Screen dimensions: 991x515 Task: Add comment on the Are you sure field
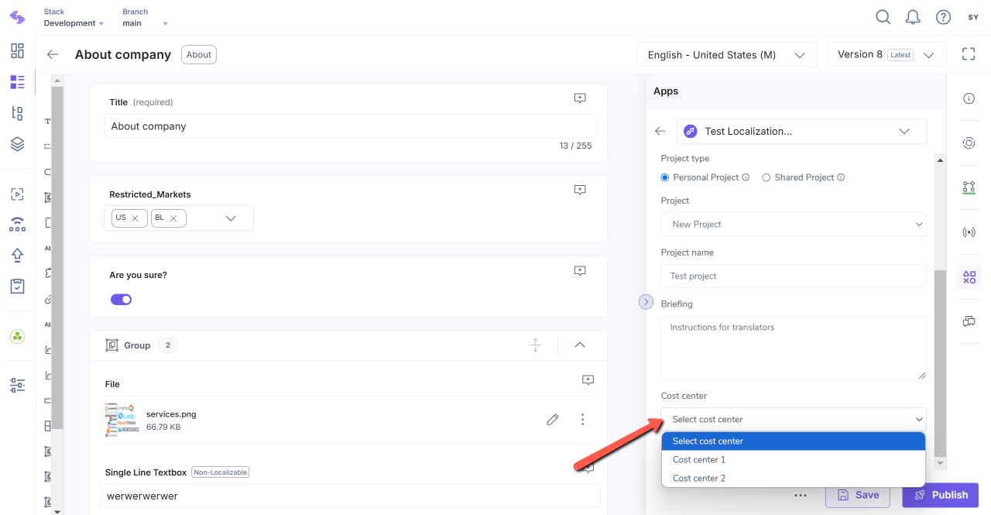coord(580,270)
